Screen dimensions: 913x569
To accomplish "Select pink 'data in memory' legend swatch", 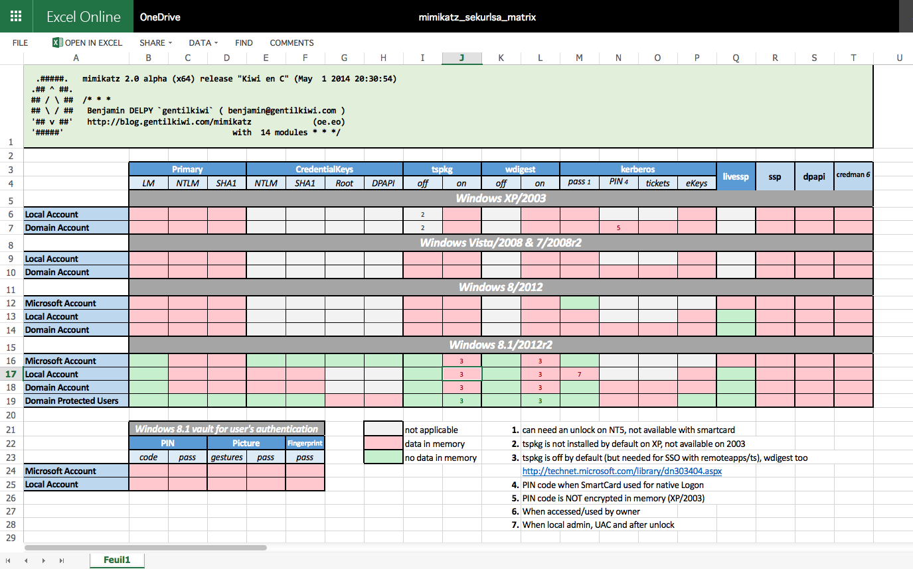I will (383, 444).
